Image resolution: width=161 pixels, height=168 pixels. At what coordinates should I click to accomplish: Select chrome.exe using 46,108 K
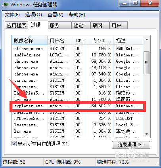(77, 68)
